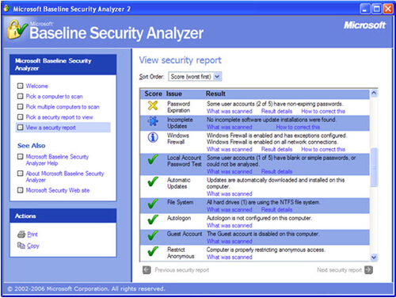The image size is (396, 298).
Task: Click the green check beside Guest Account
Action: coord(153,235)
